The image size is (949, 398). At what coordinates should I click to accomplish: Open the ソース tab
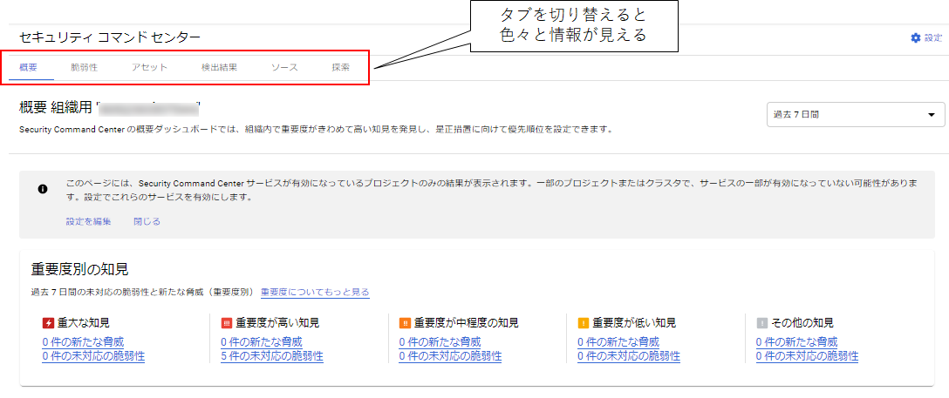coord(284,68)
